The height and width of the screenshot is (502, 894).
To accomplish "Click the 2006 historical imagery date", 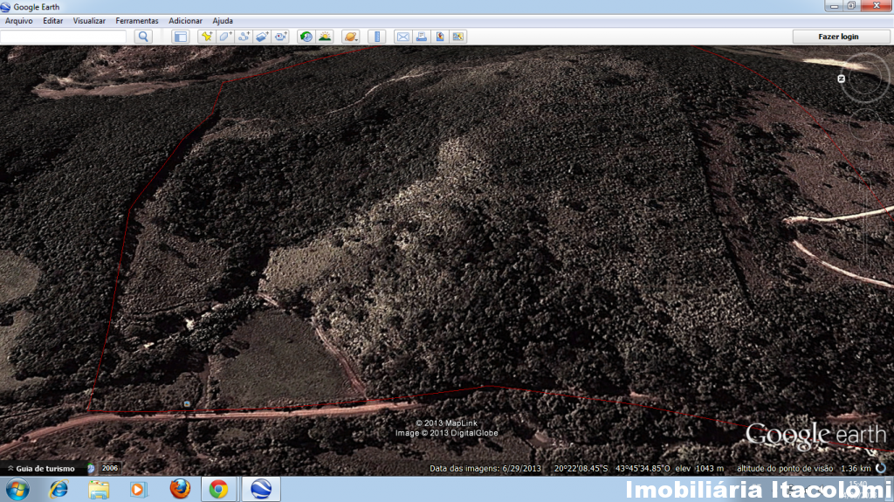I will [109, 468].
